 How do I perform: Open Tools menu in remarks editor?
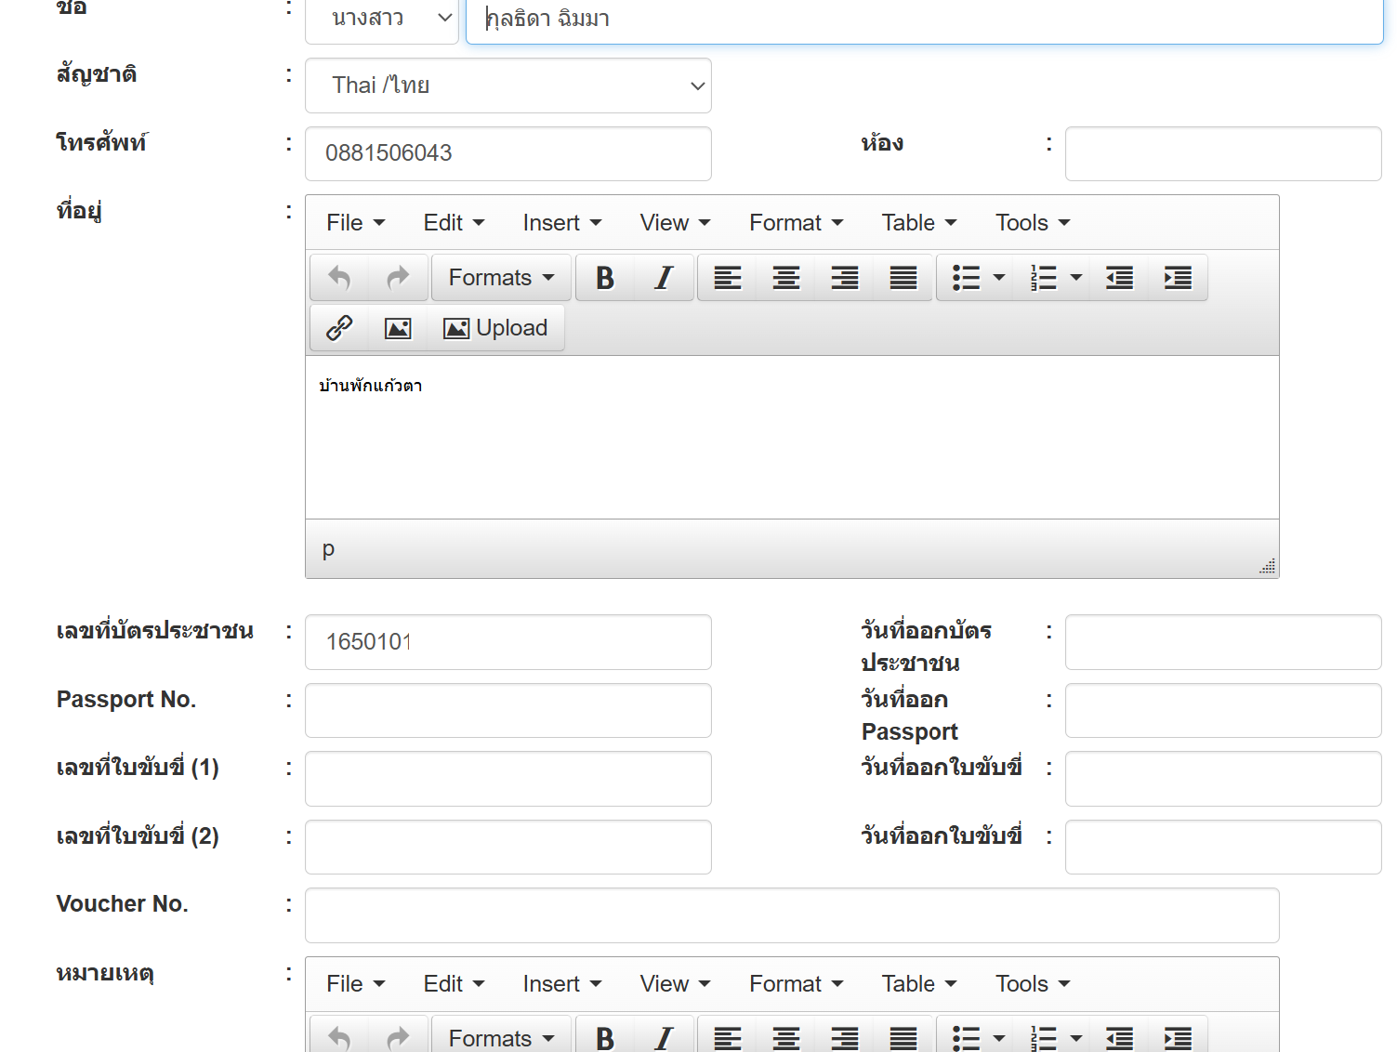pyautogui.click(x=1033, y=984)
